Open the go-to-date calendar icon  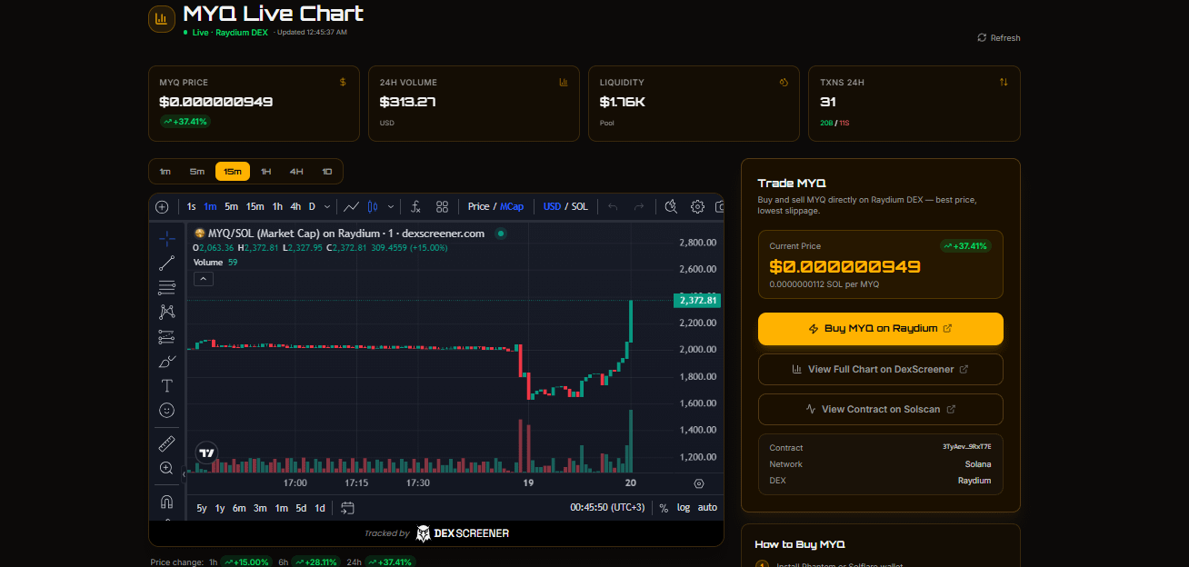347,508
